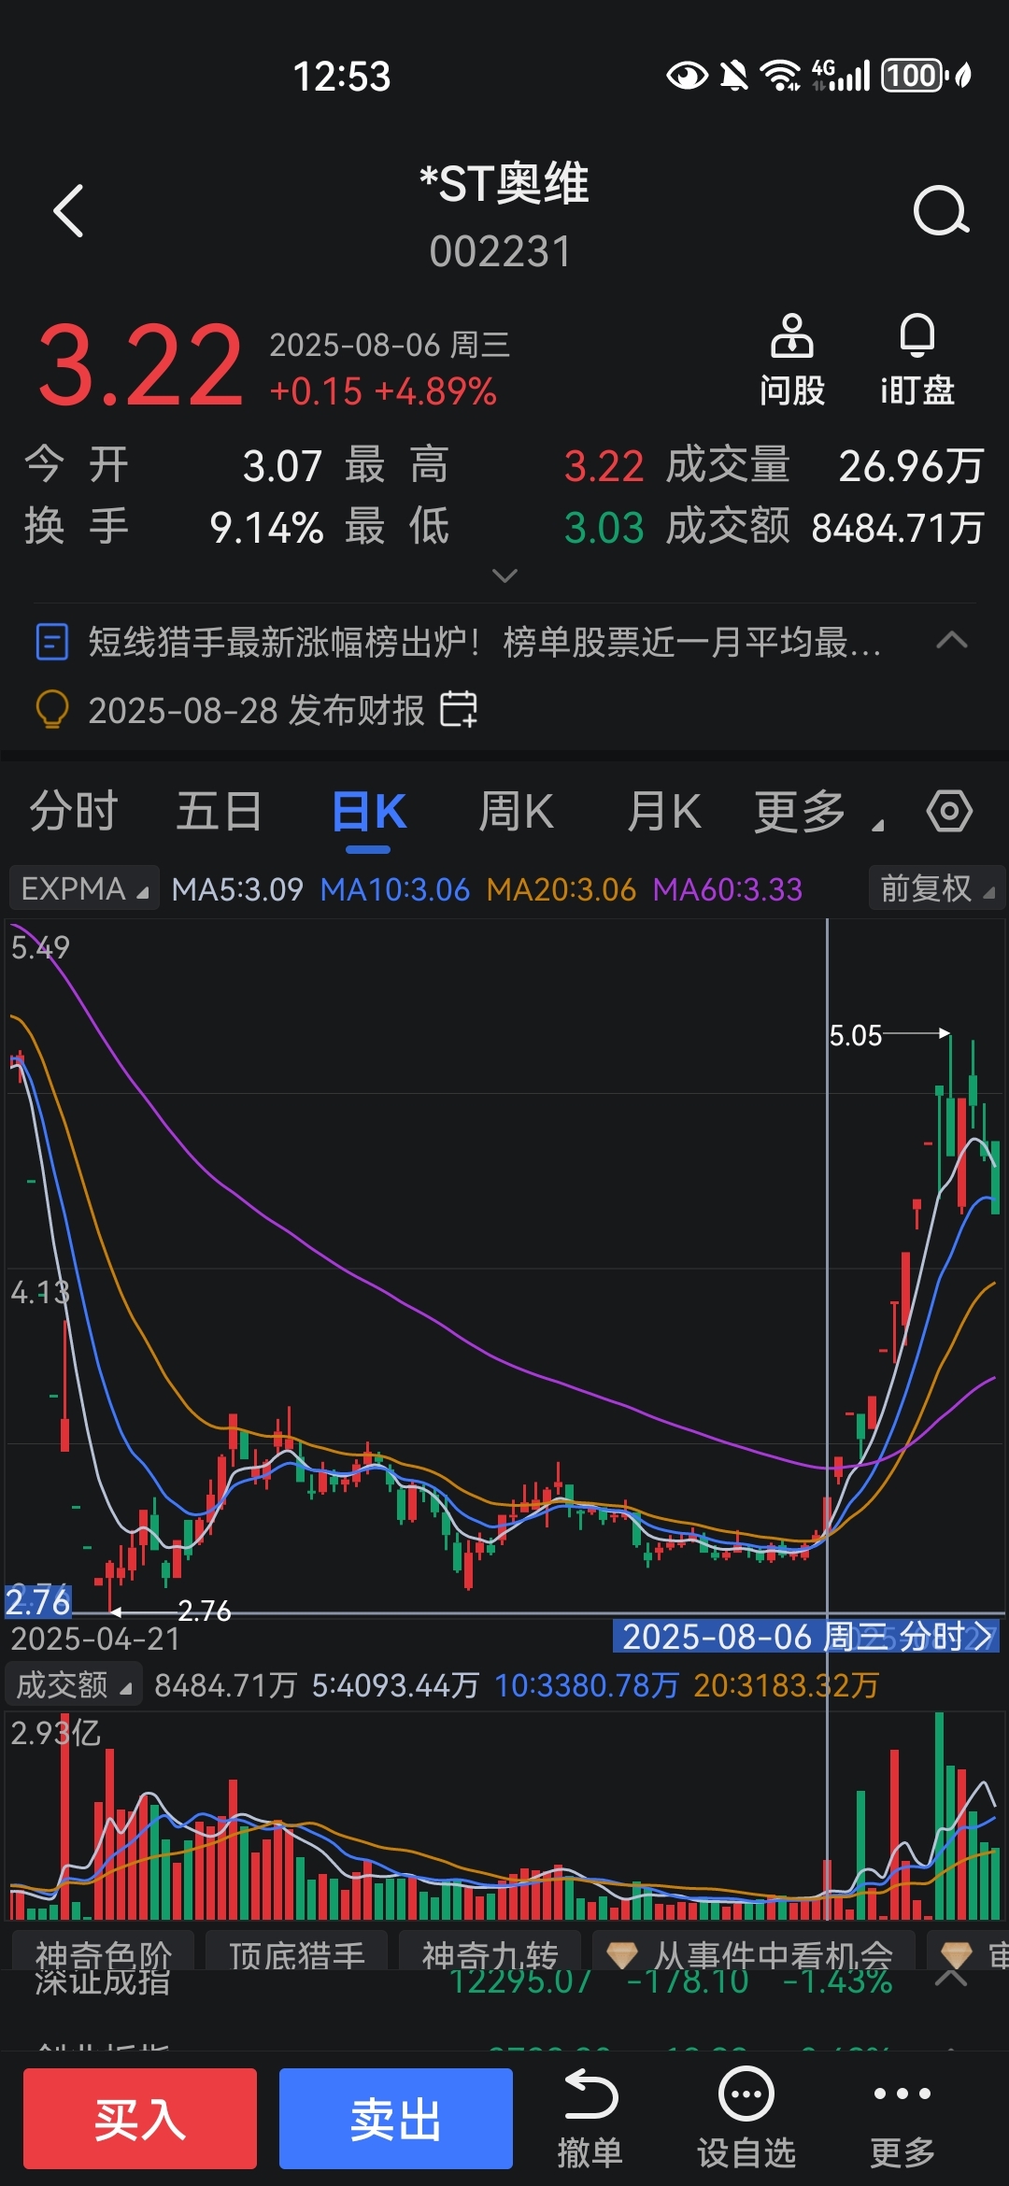Switch to 五日 chart tab
The height and width of the screenshot is (2186, 1009).
(x=220, y=811)
